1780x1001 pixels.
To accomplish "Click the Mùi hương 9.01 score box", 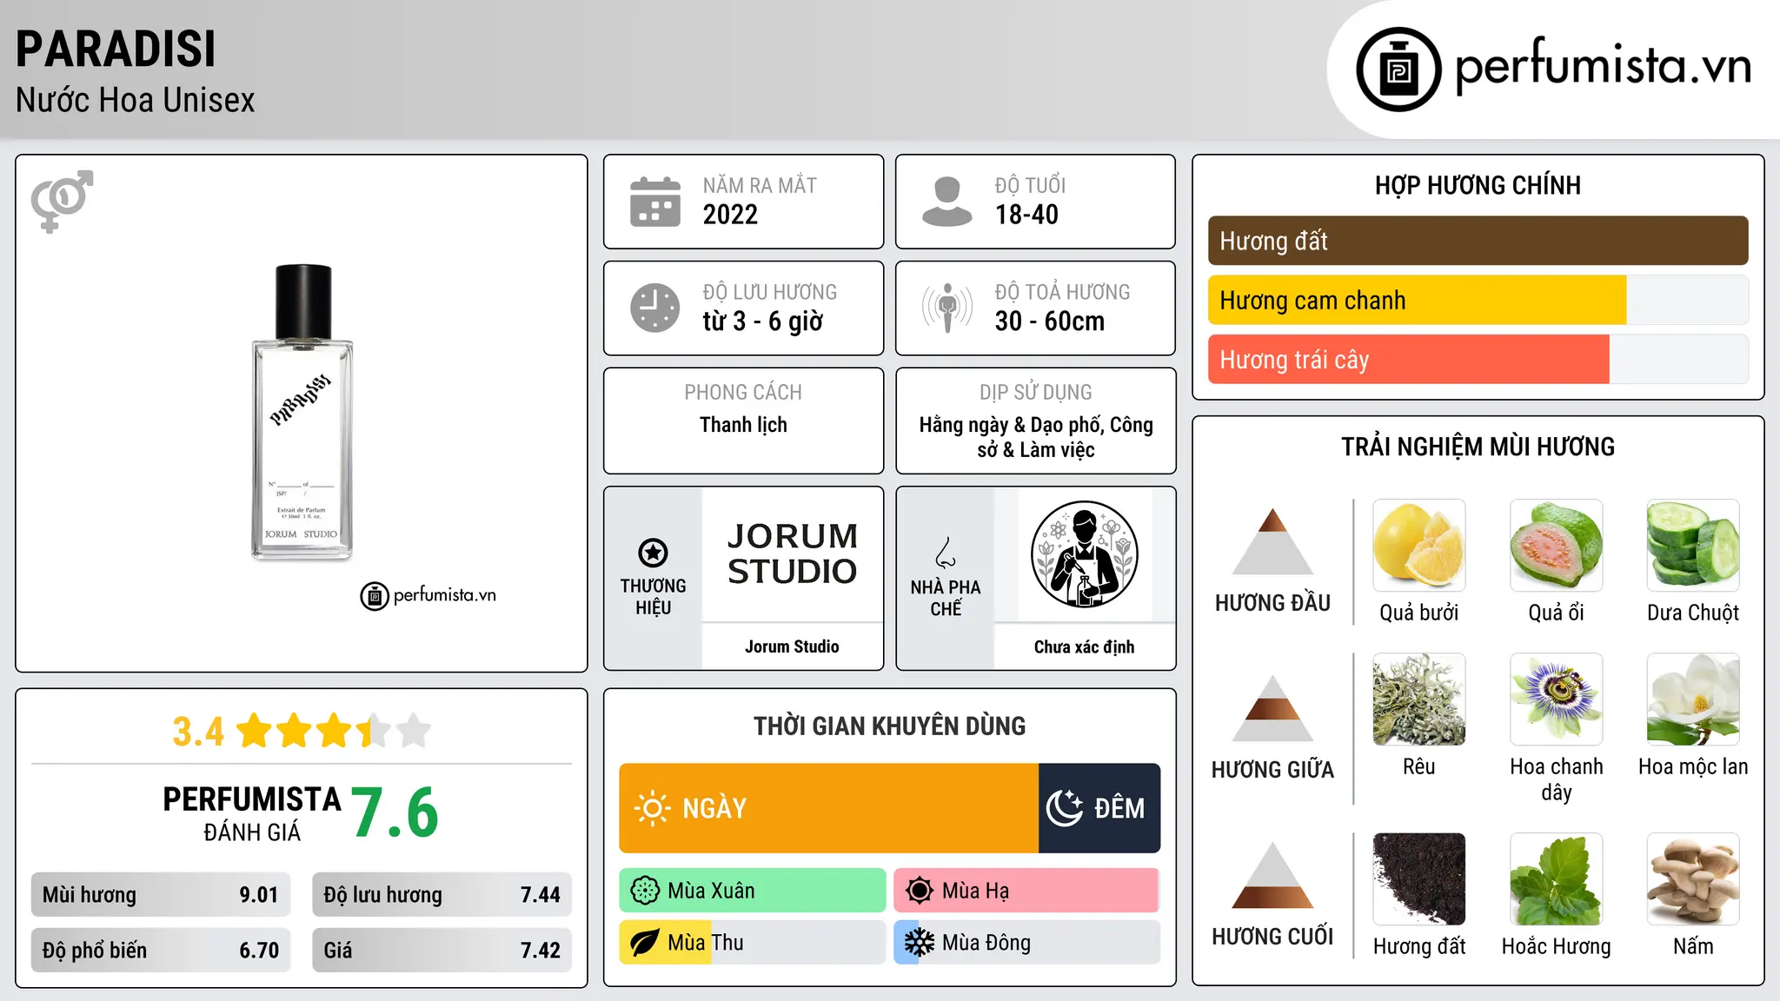I will (161, 895).
